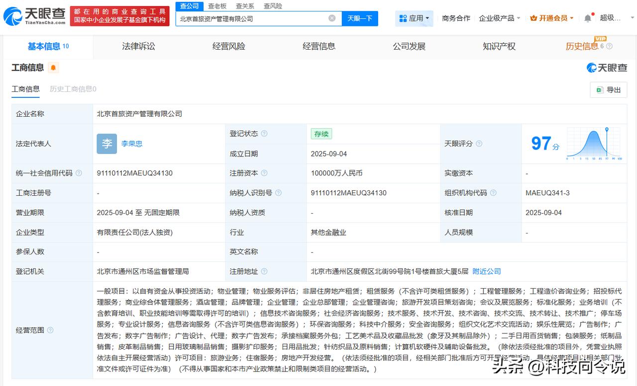Click the 李 avatar of the legal representative
Screen dimensions: 637x386
coord(107,144)
